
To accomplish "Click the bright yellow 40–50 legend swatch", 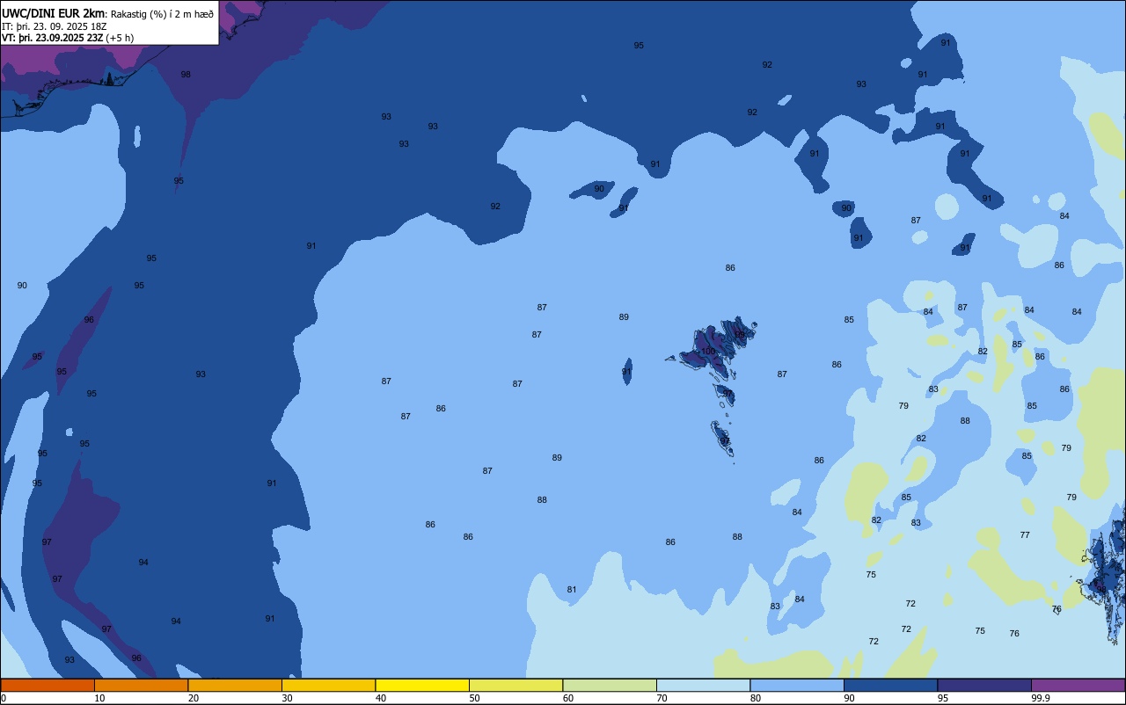I will click(x=422, y=685).
